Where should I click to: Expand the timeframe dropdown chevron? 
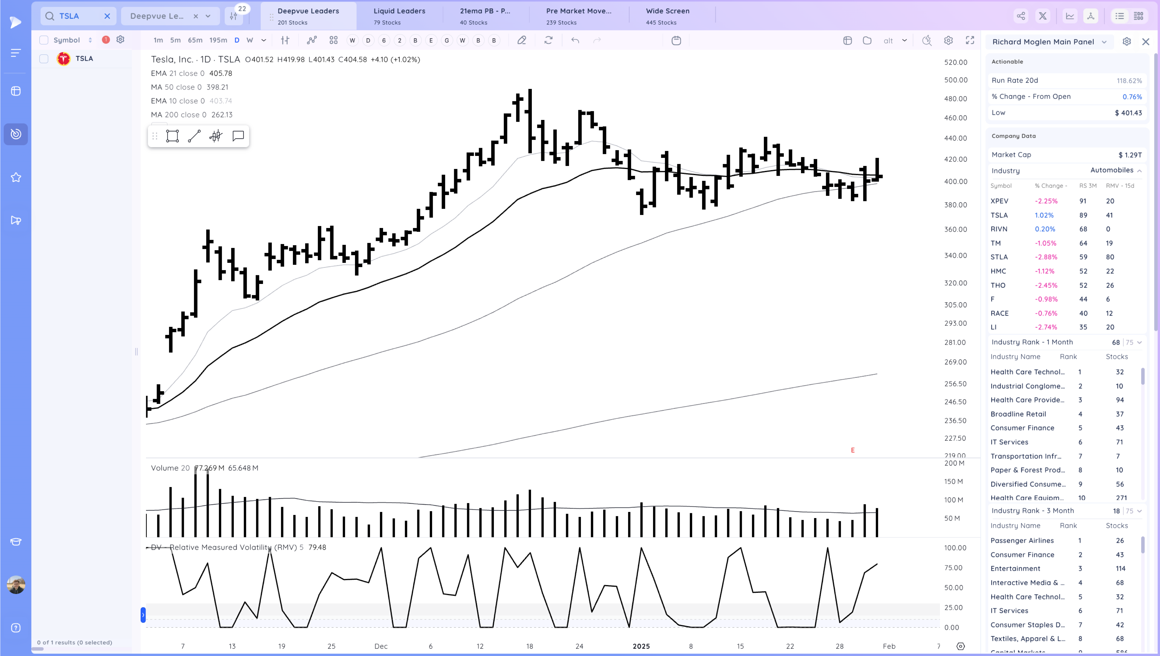pyautogui.click(x=264, y=41)
